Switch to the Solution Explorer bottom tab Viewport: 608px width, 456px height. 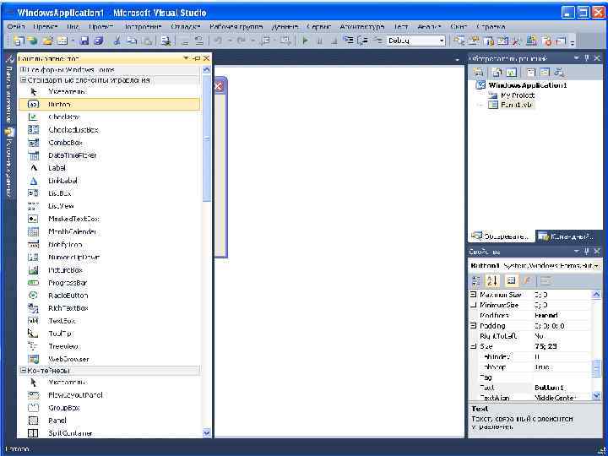[x=502, y=236]
